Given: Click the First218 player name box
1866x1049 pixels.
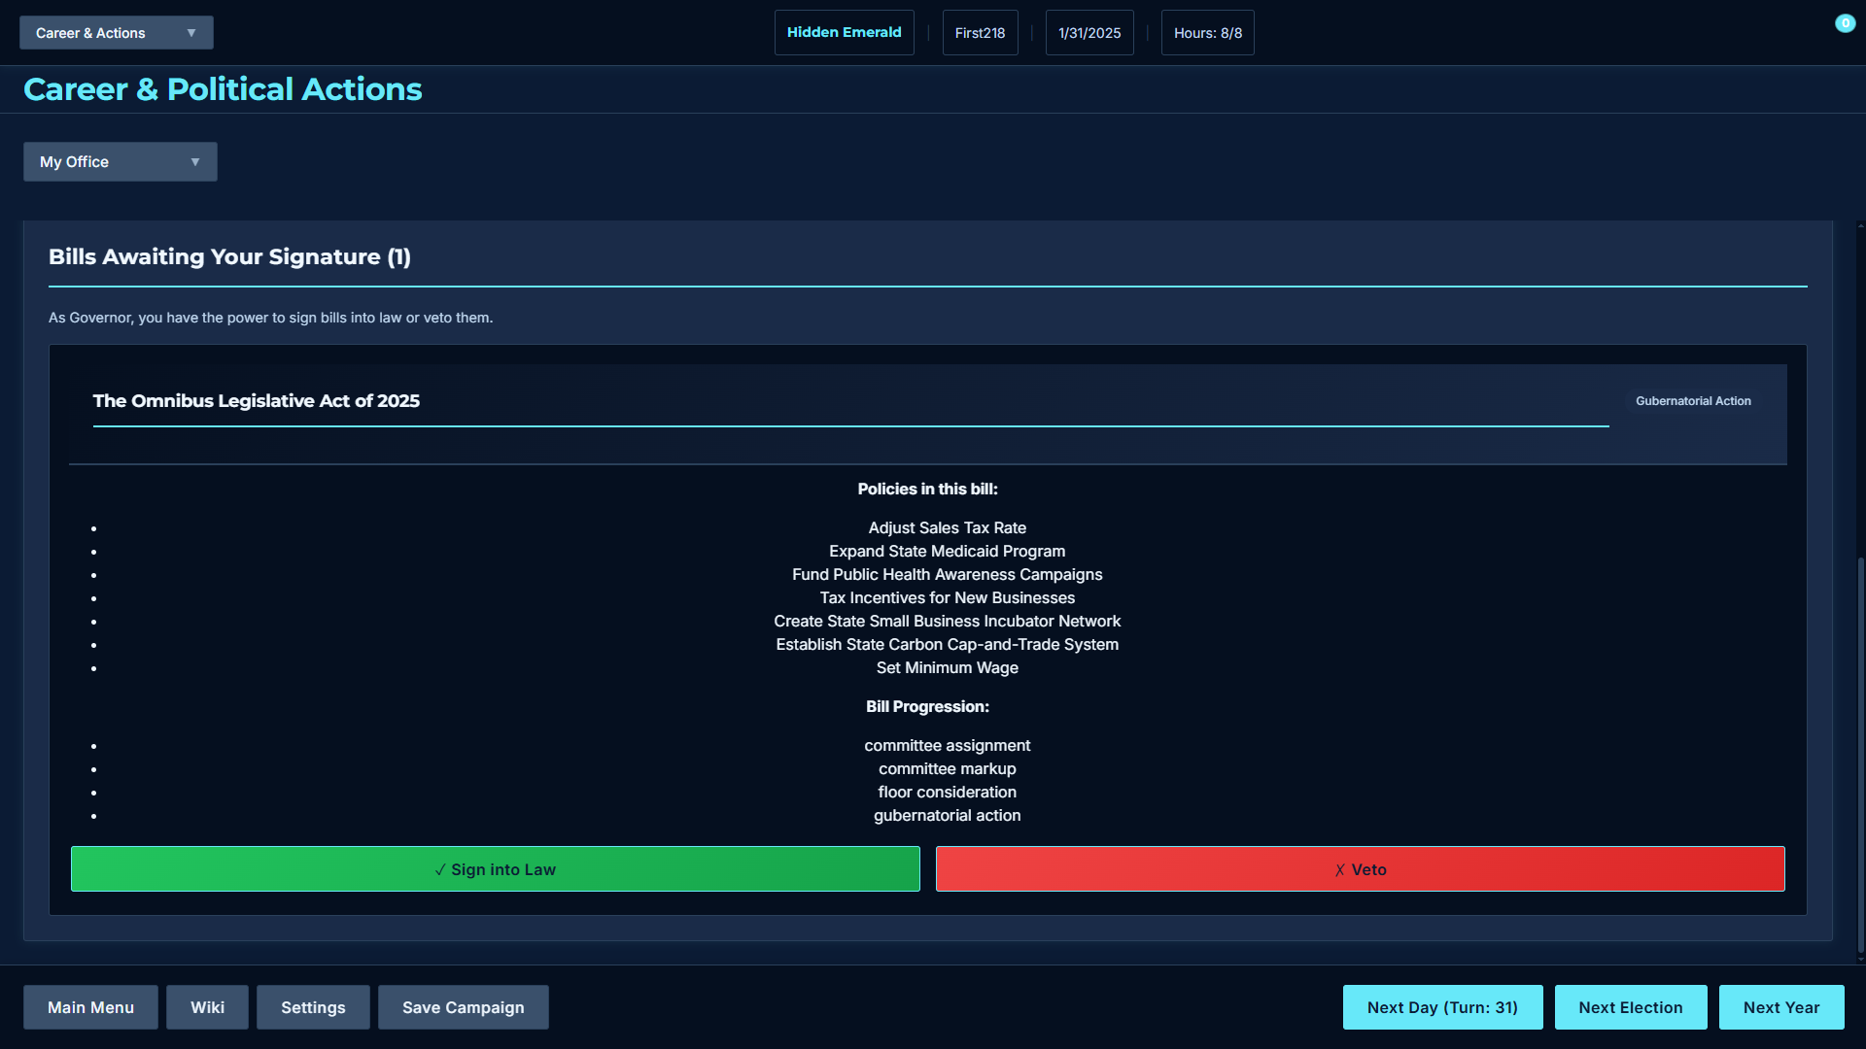Looking at the screenshot, I should click(980, 33).
